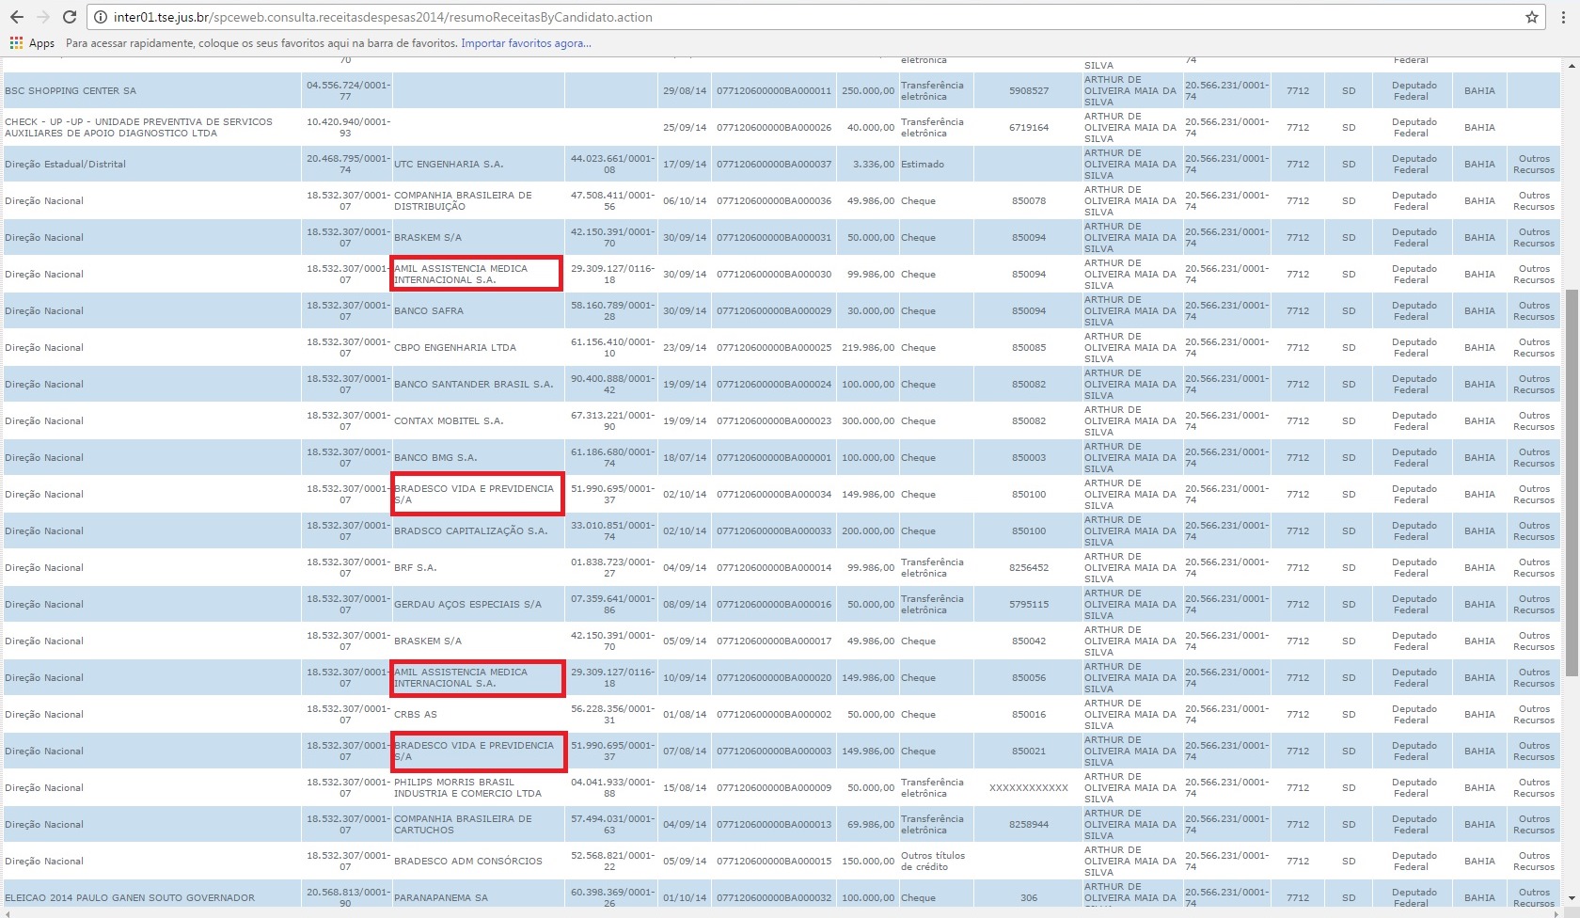1580x918 pixels.
Task: Select 'CBPO ENGENHARIA LTDA' cell
Action: 478,348
